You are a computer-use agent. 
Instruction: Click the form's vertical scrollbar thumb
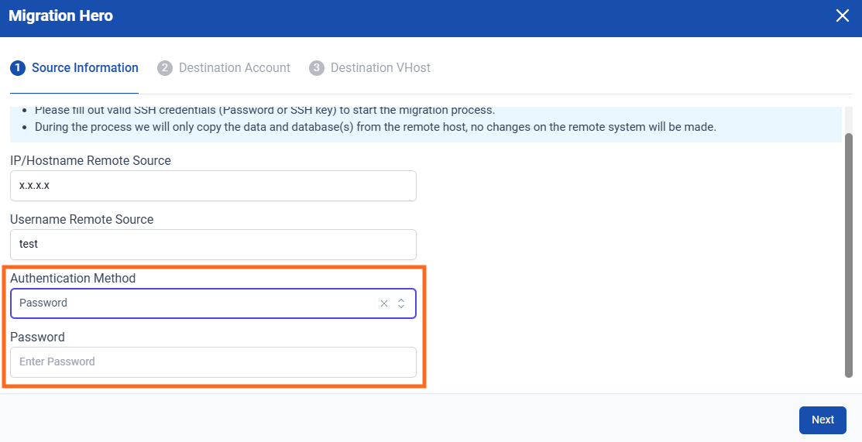pyautogui.click(x=848, y=255)
